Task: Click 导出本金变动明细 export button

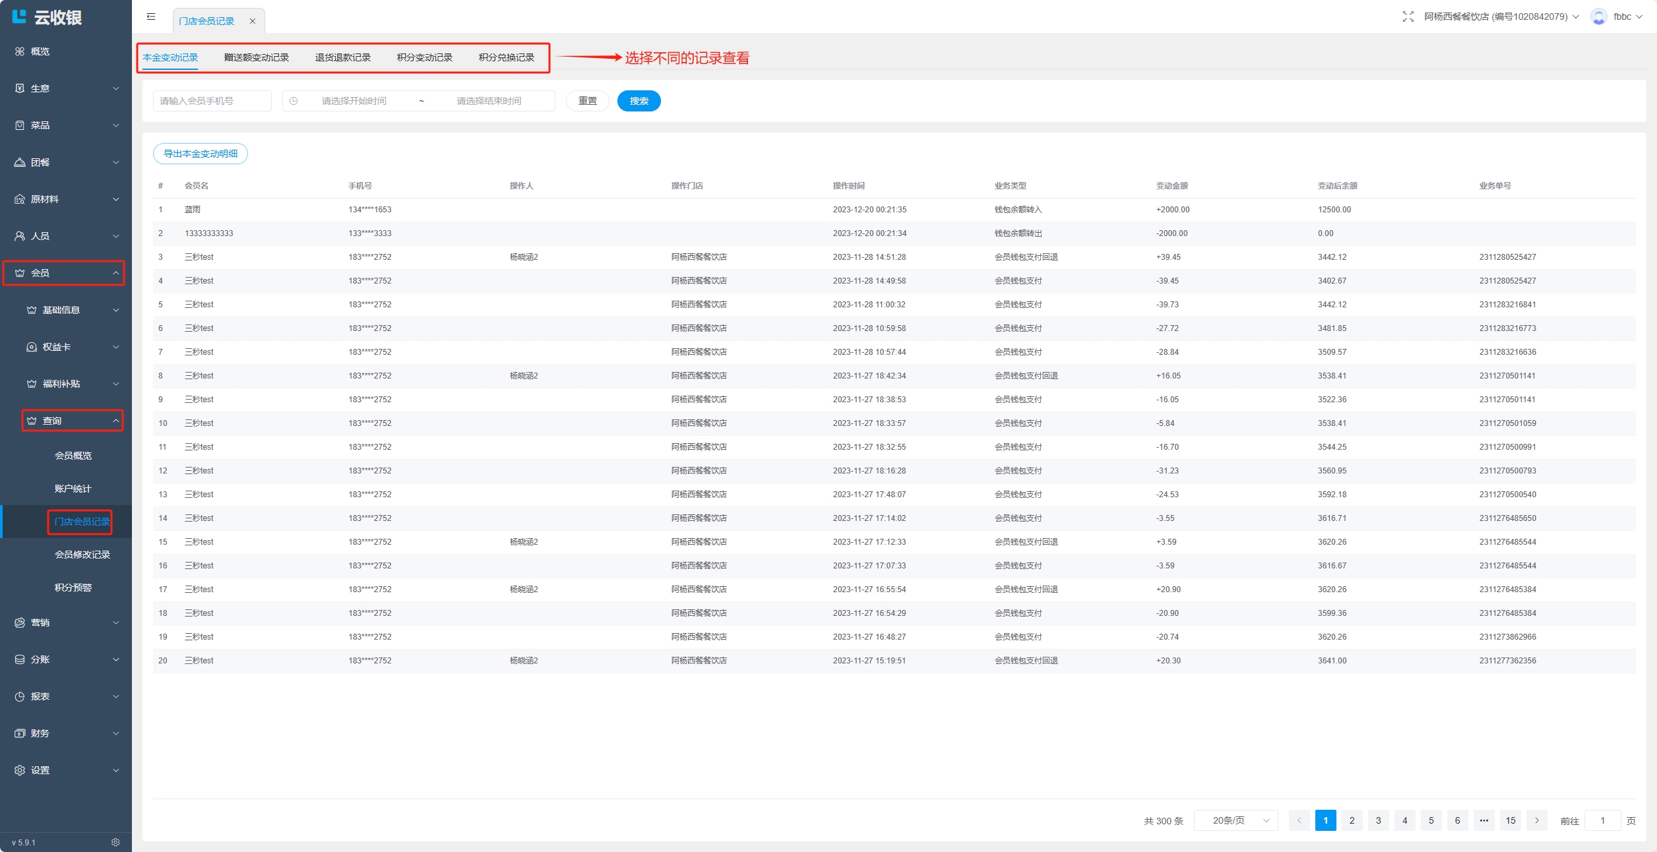Action: [x=200, y=154]
